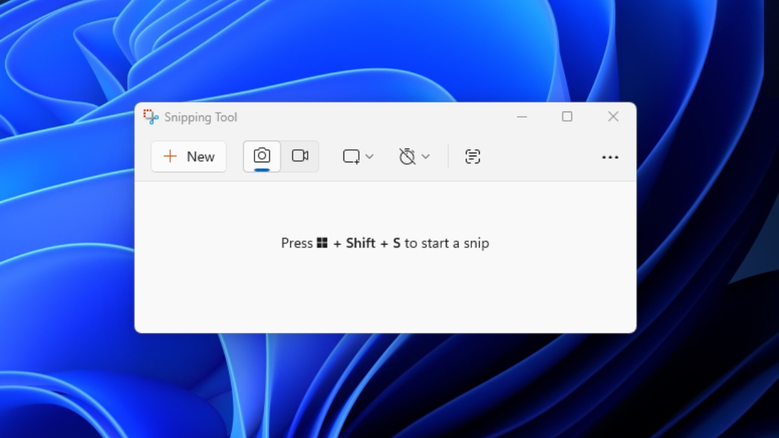The image size is (779, 438).
Task: Maximize the Snipping Tool window
Action: tap(567, 117)
